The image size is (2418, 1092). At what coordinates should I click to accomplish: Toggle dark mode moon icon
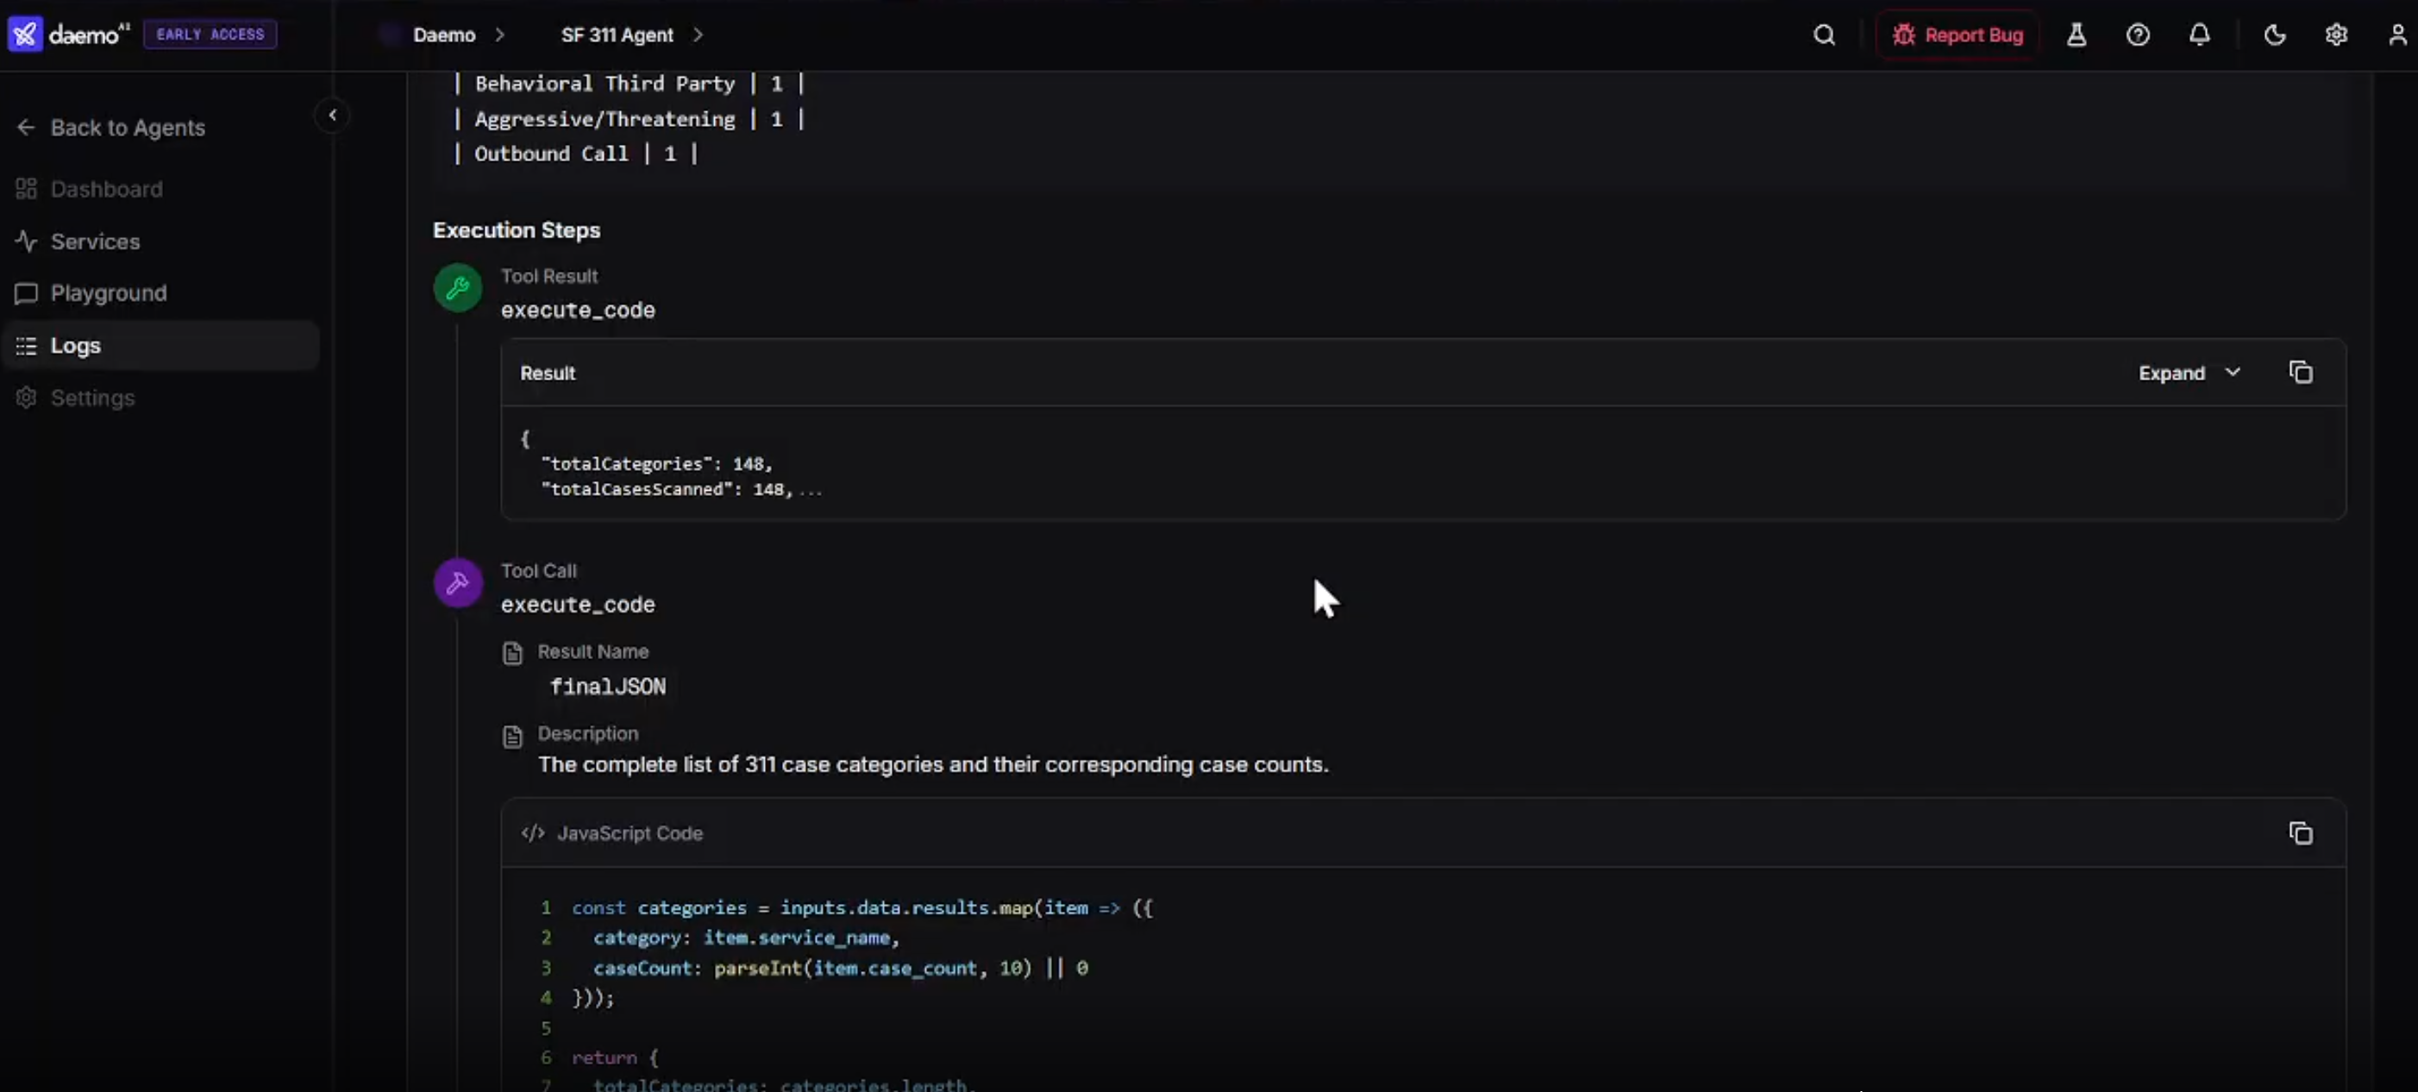[2274, 35]
